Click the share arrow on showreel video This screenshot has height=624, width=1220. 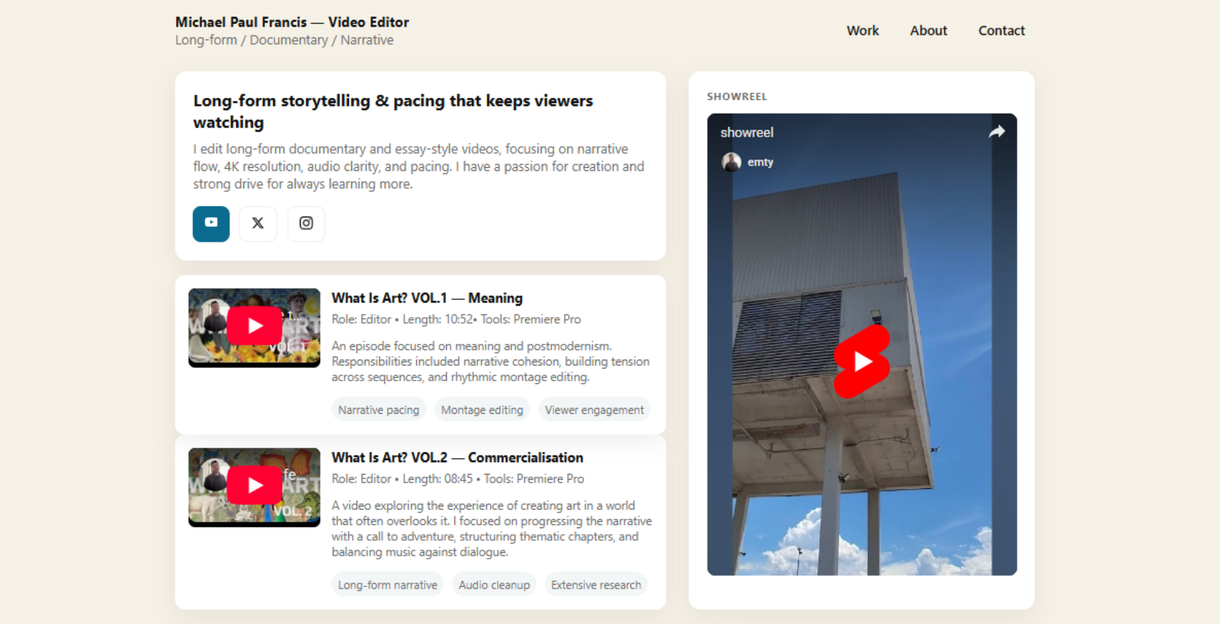point(996,132)
